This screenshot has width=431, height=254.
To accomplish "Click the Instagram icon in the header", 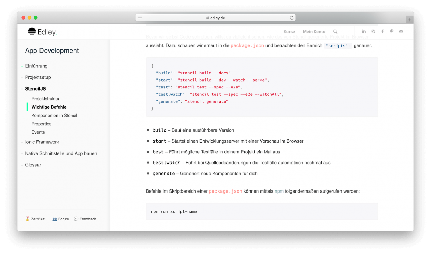I will [373, 31].
